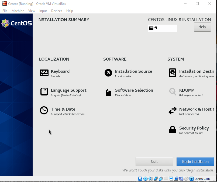Open Language Support via its icon
The image size is (217, 182).
pyautogui.click(x=44, y=92)
